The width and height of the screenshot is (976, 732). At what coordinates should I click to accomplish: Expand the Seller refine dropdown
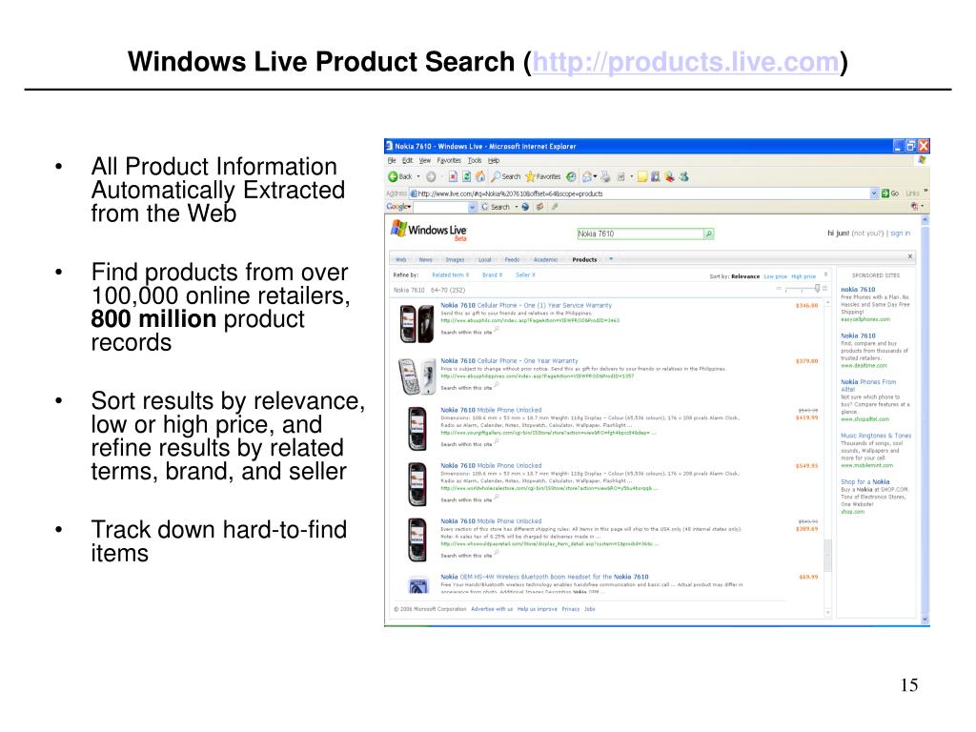525,275
